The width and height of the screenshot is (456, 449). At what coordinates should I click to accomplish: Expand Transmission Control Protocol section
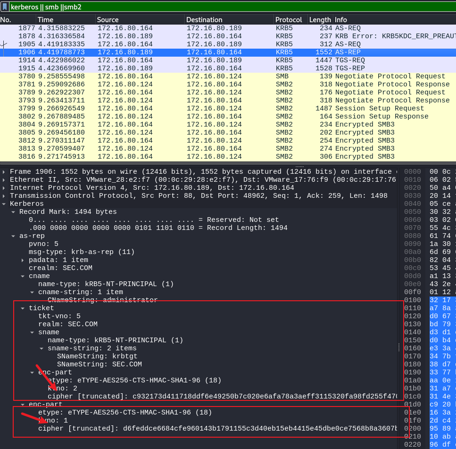(x=4, y=196)
